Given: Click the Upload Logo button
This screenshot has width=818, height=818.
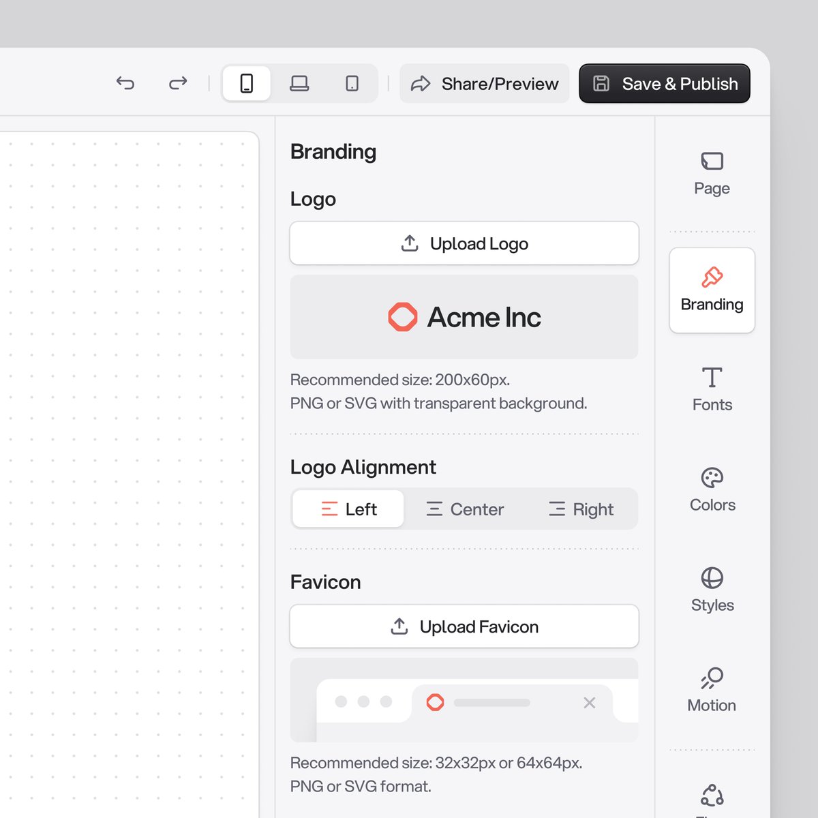Looking at the screenshot, I should click(x=464, y=243).
